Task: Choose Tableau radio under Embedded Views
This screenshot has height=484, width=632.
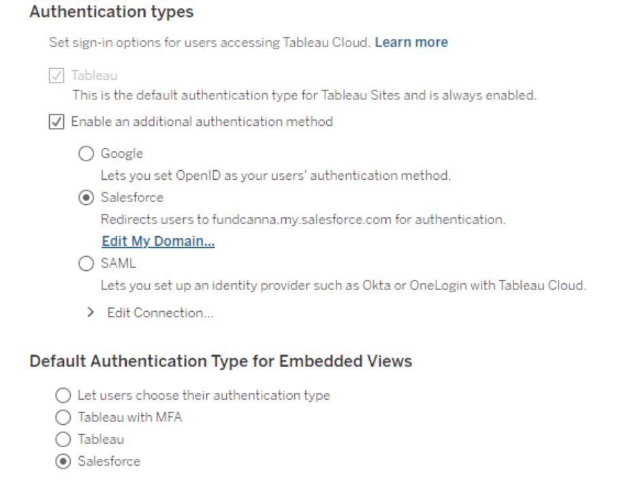Action: click(x=63, y=439)
